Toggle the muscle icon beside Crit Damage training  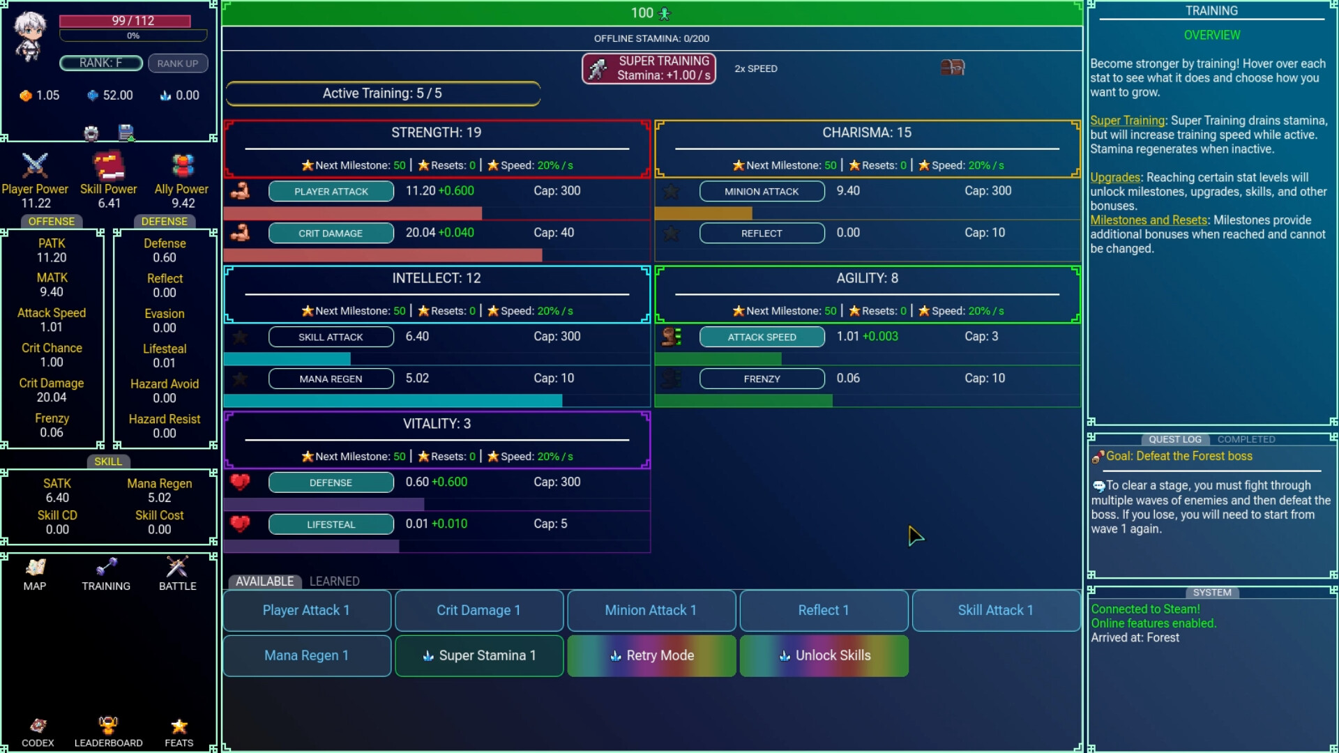coord(240,233)
